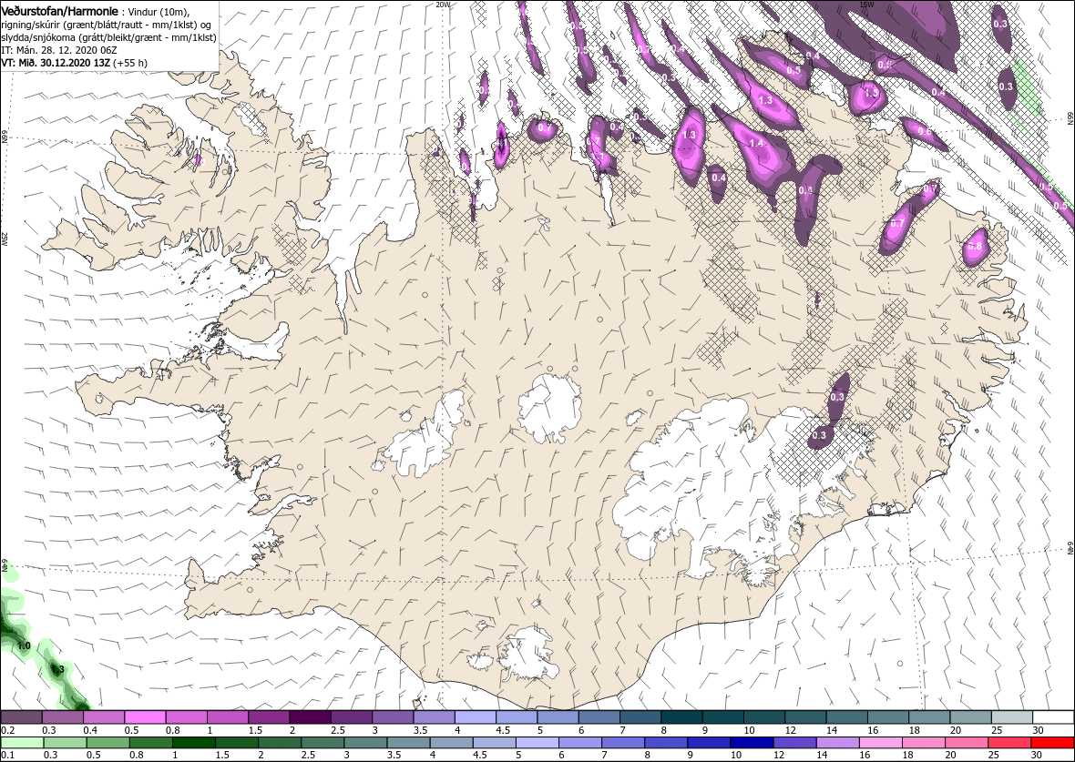Screen dimensions: 1075x762
Task: Click the 'VT: Mið. 30.12.2020 13Z (+55 h)' line
Action: pos(74,63)
